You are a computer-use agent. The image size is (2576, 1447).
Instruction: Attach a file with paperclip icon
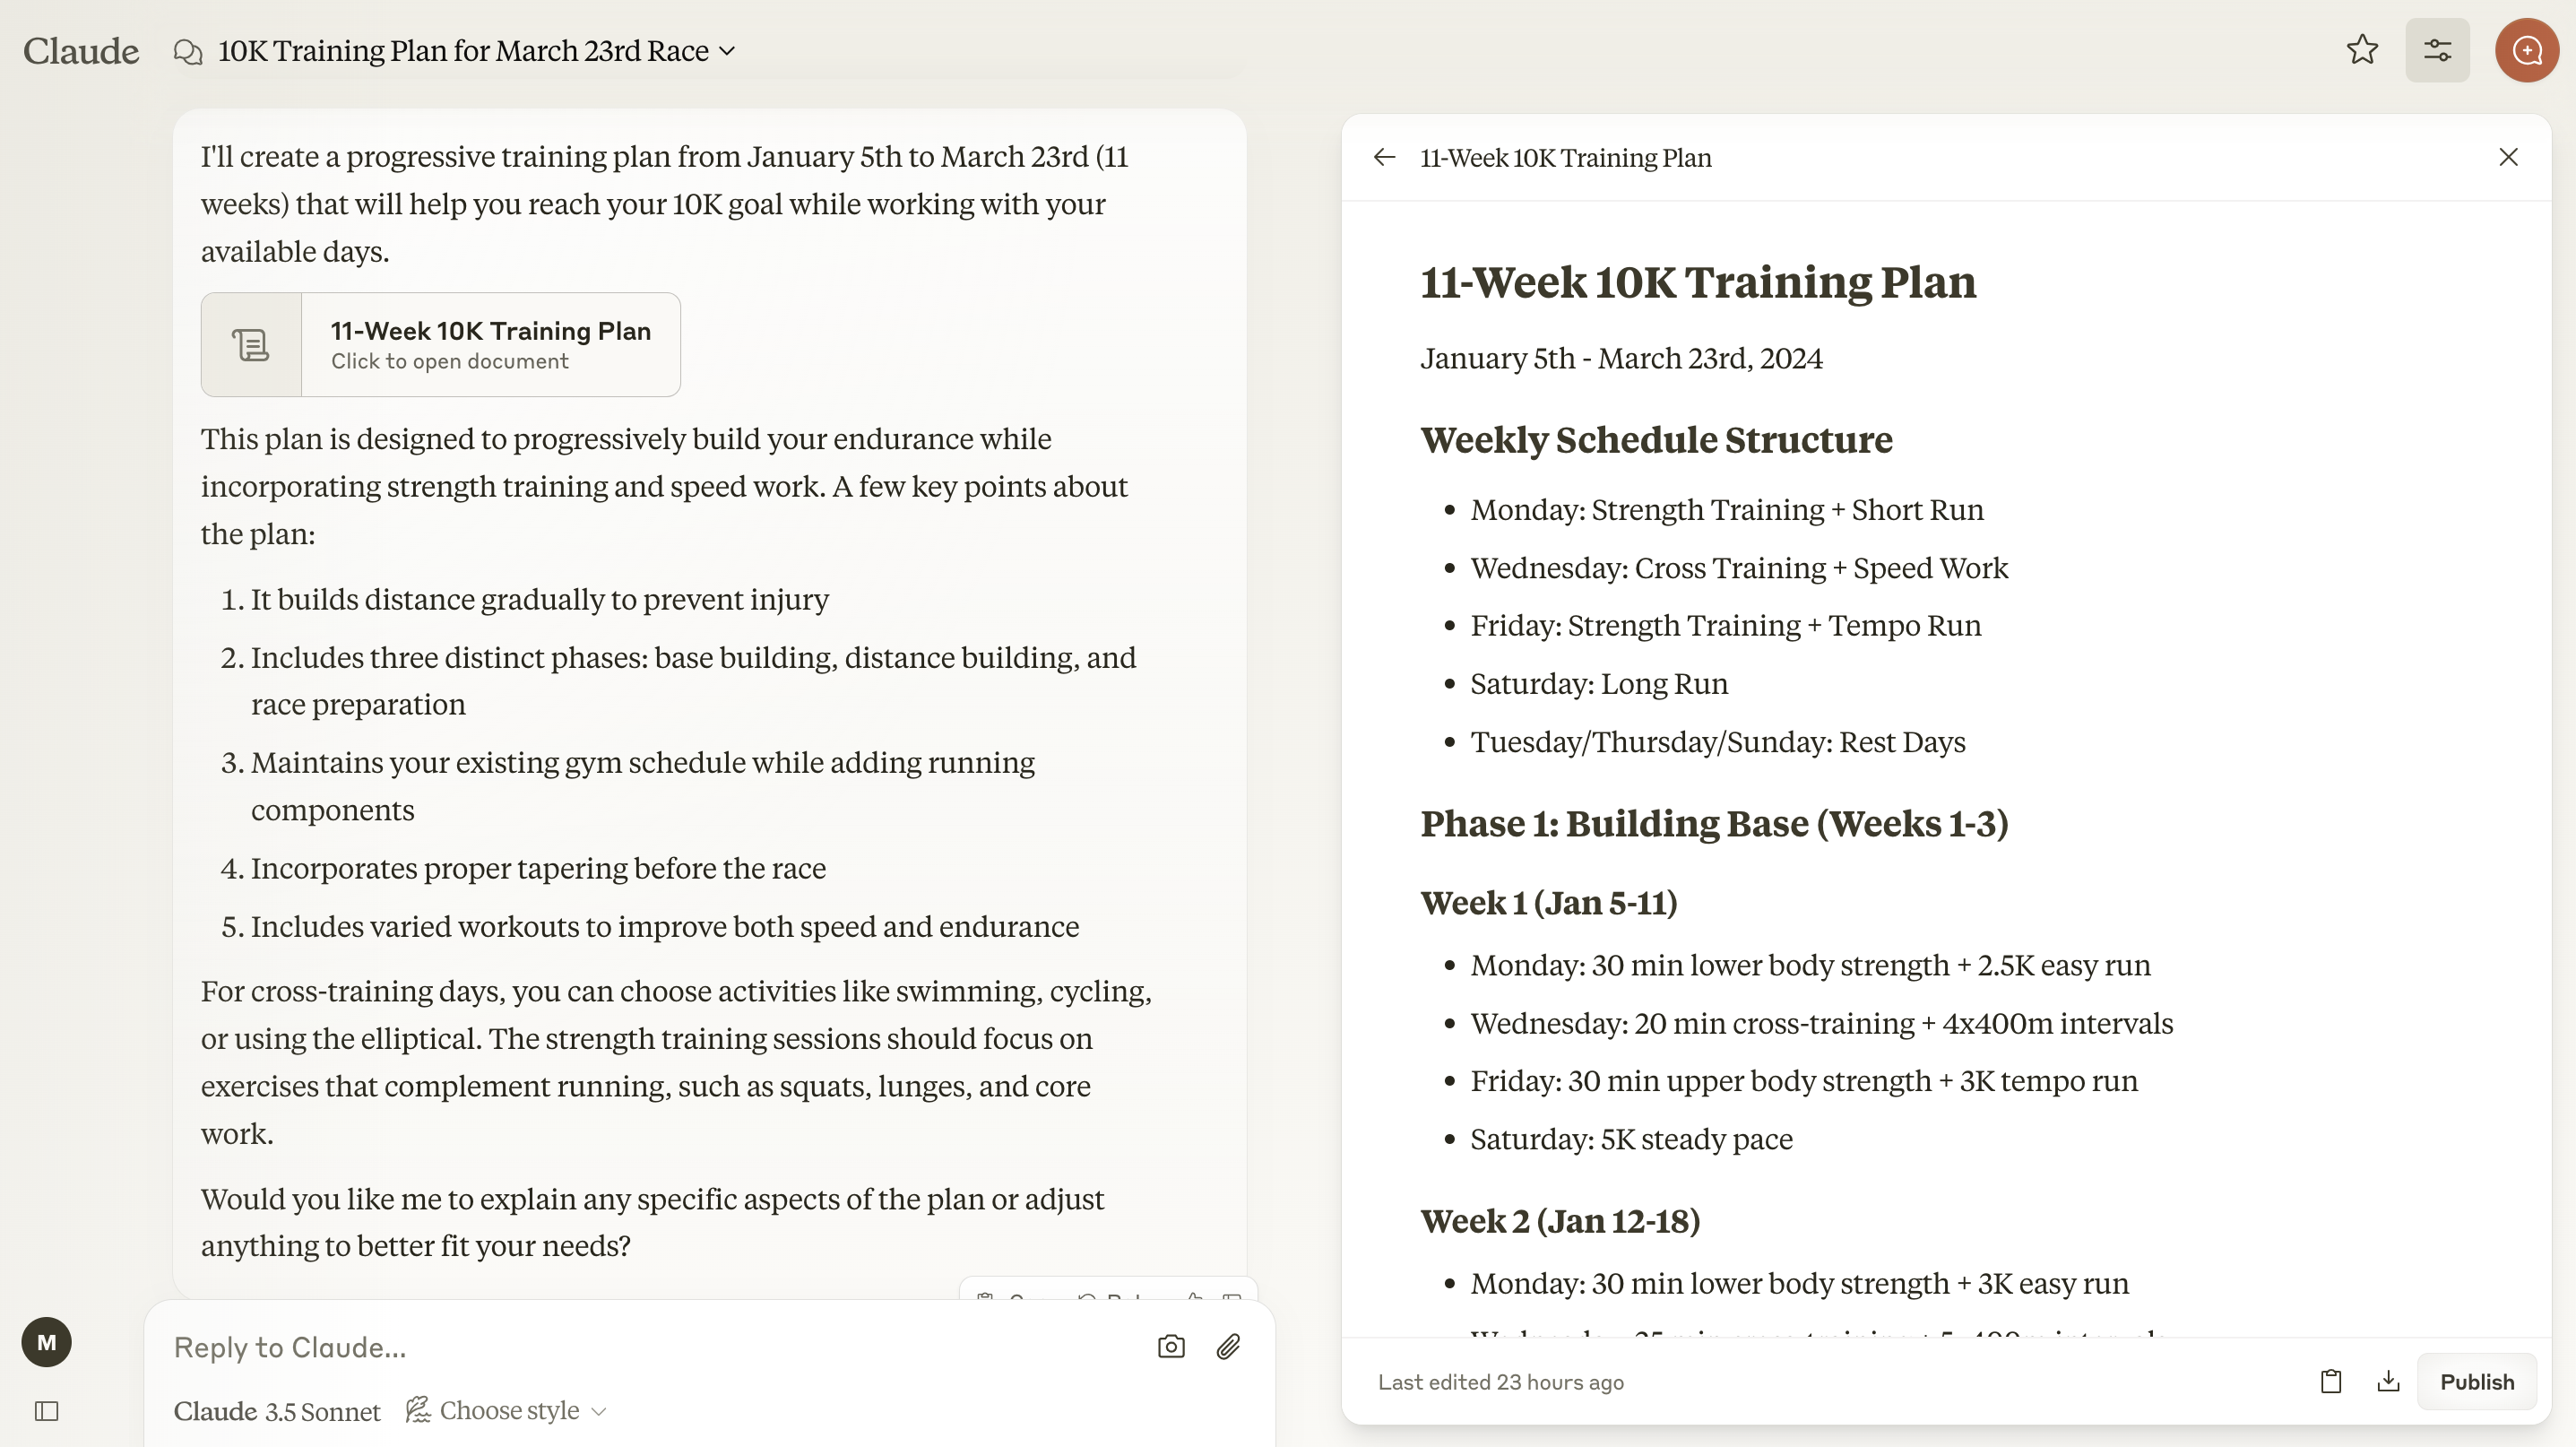(x=1229, y=1346)
